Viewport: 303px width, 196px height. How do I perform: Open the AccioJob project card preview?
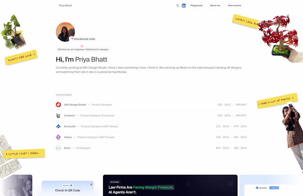(x=271, y=185)
